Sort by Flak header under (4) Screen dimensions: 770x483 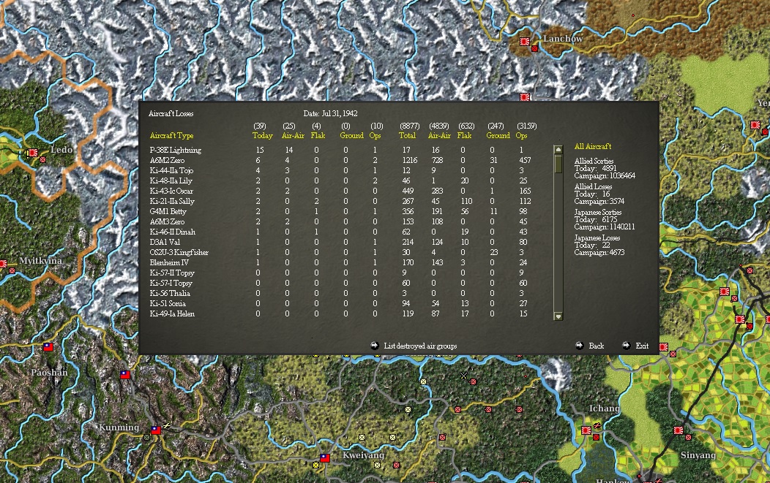coord(318,135)
